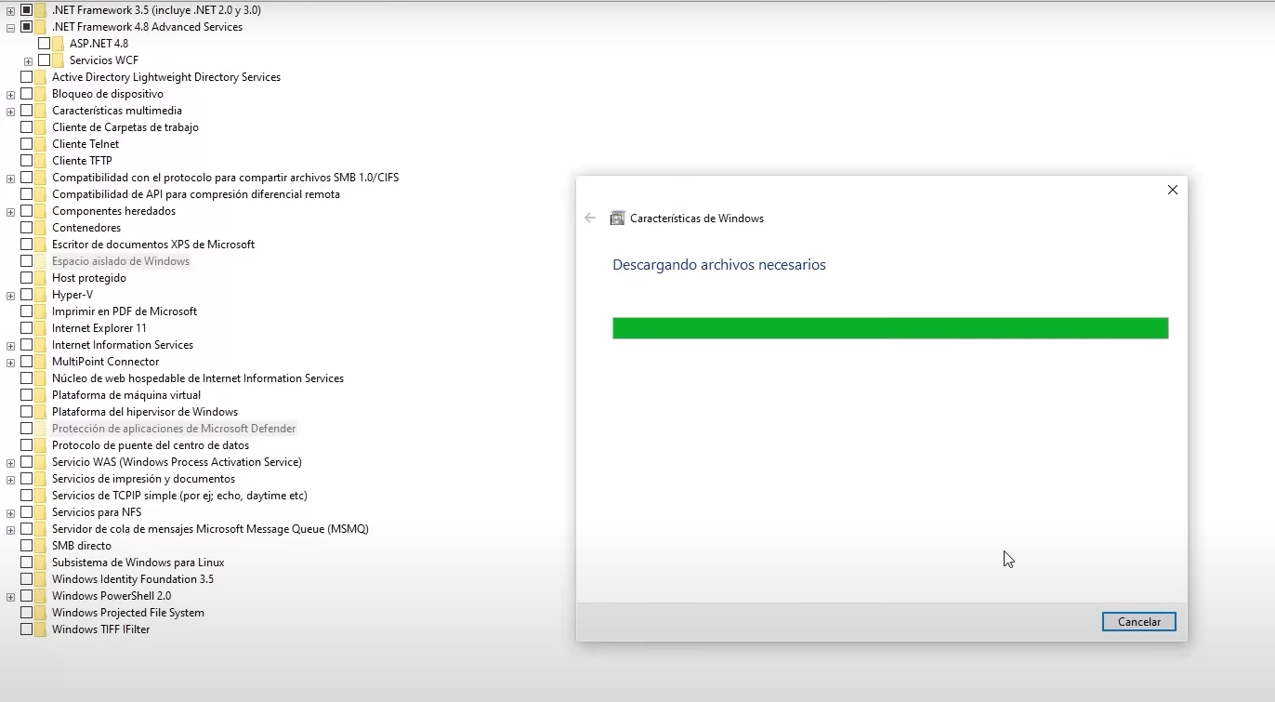1275x702 pixels.
Task: Expand the Internet Information Services node
Action: (x=10, y=346)
